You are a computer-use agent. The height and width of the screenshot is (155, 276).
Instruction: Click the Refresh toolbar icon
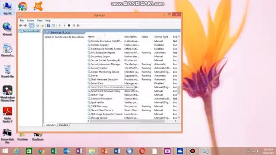click(38, 26)
